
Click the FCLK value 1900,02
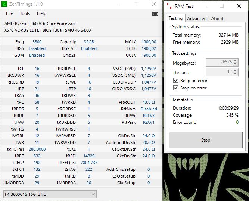coord(149,48)
